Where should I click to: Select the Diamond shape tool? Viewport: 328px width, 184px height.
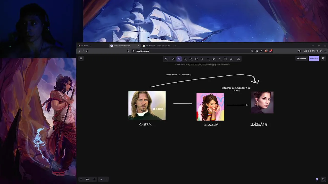point(191,59)
